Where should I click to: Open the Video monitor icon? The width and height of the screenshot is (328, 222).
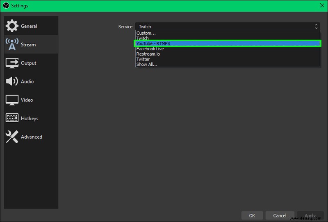pos(12,100)
